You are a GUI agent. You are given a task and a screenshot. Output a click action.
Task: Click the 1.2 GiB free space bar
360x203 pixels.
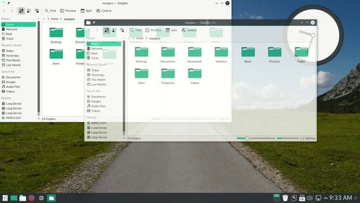point(288,138)
